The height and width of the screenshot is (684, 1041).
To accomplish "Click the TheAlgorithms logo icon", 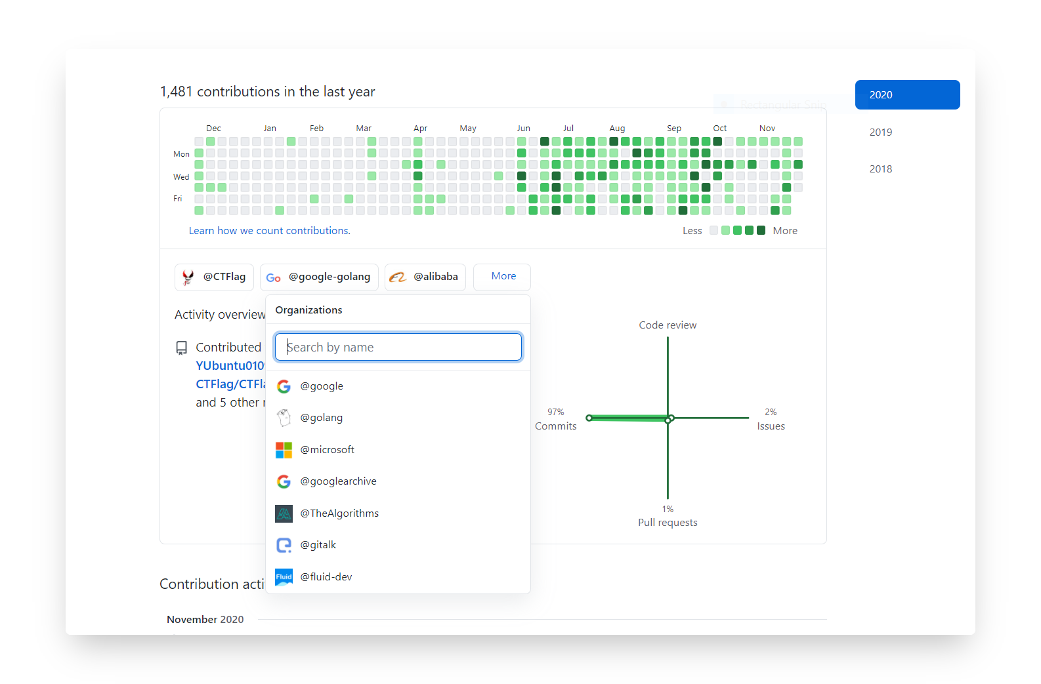I will [x=284, y=513].
